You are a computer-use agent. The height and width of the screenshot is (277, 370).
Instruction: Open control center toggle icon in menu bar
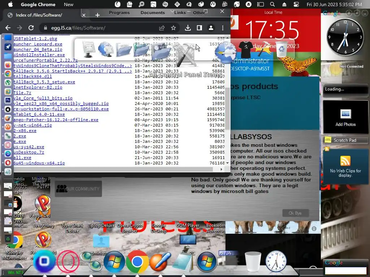click(296, 4)
